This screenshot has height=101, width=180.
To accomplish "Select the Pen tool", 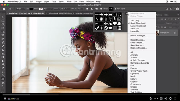I will (3, 68).
